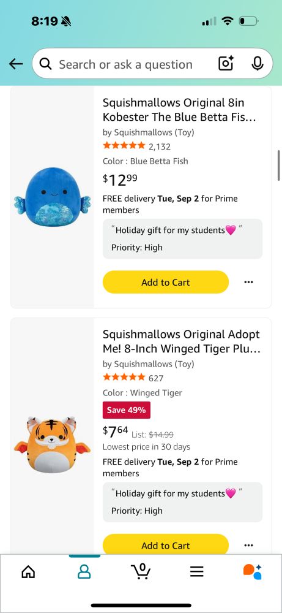Open the Rufus AI assistant icon
The image size is (282, 613).
pyautogui.click(x=253, y=571)
